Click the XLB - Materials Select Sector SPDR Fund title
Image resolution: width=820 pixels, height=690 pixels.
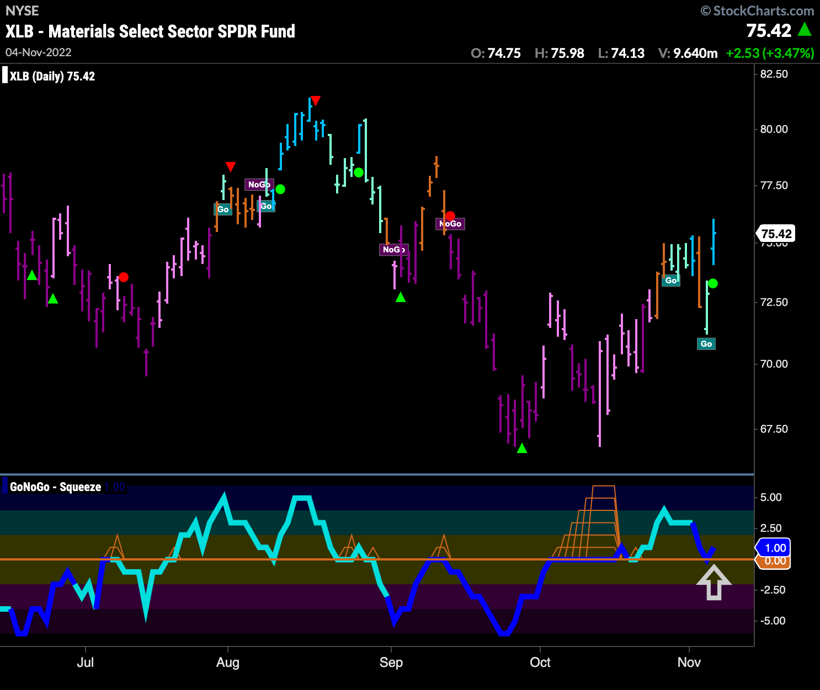coord(150,31)
